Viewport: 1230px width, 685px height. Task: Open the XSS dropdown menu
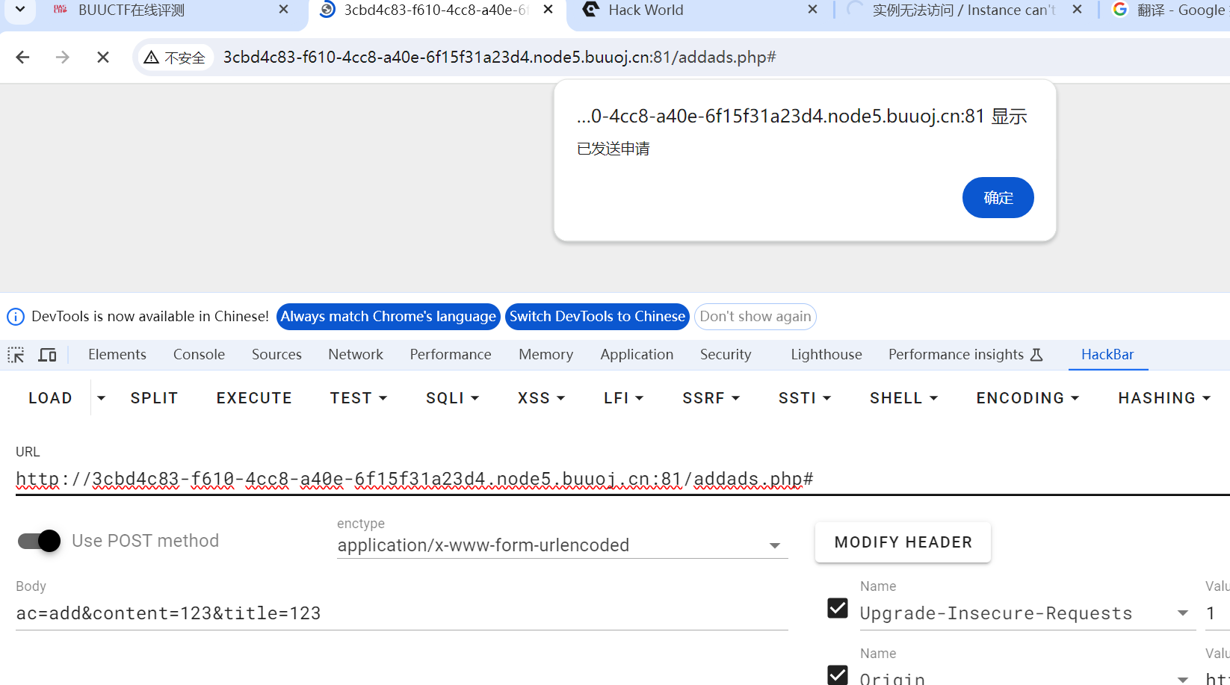[x=541, y=398]
